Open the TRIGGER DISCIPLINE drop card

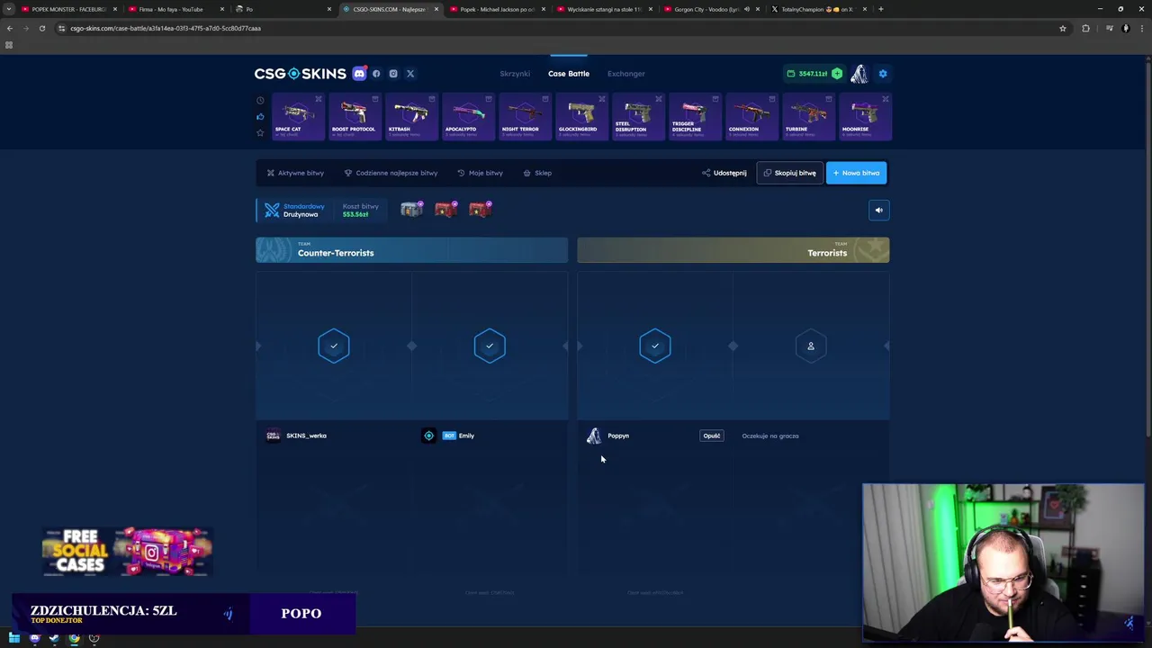coord(695,117)
